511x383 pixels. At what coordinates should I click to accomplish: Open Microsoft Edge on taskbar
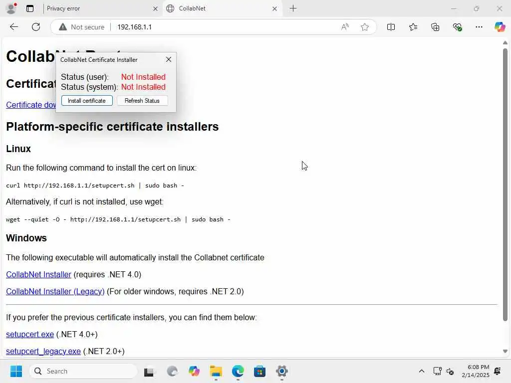tap(238, 371)
